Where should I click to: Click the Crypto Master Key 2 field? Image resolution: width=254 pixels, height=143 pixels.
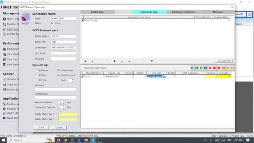(x=67, y=119)
